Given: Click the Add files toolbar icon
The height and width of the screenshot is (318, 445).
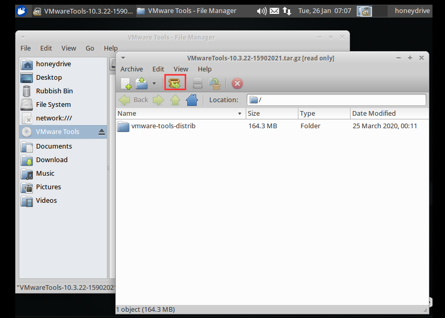Looking at the screenshot, I should pos(198,84).
